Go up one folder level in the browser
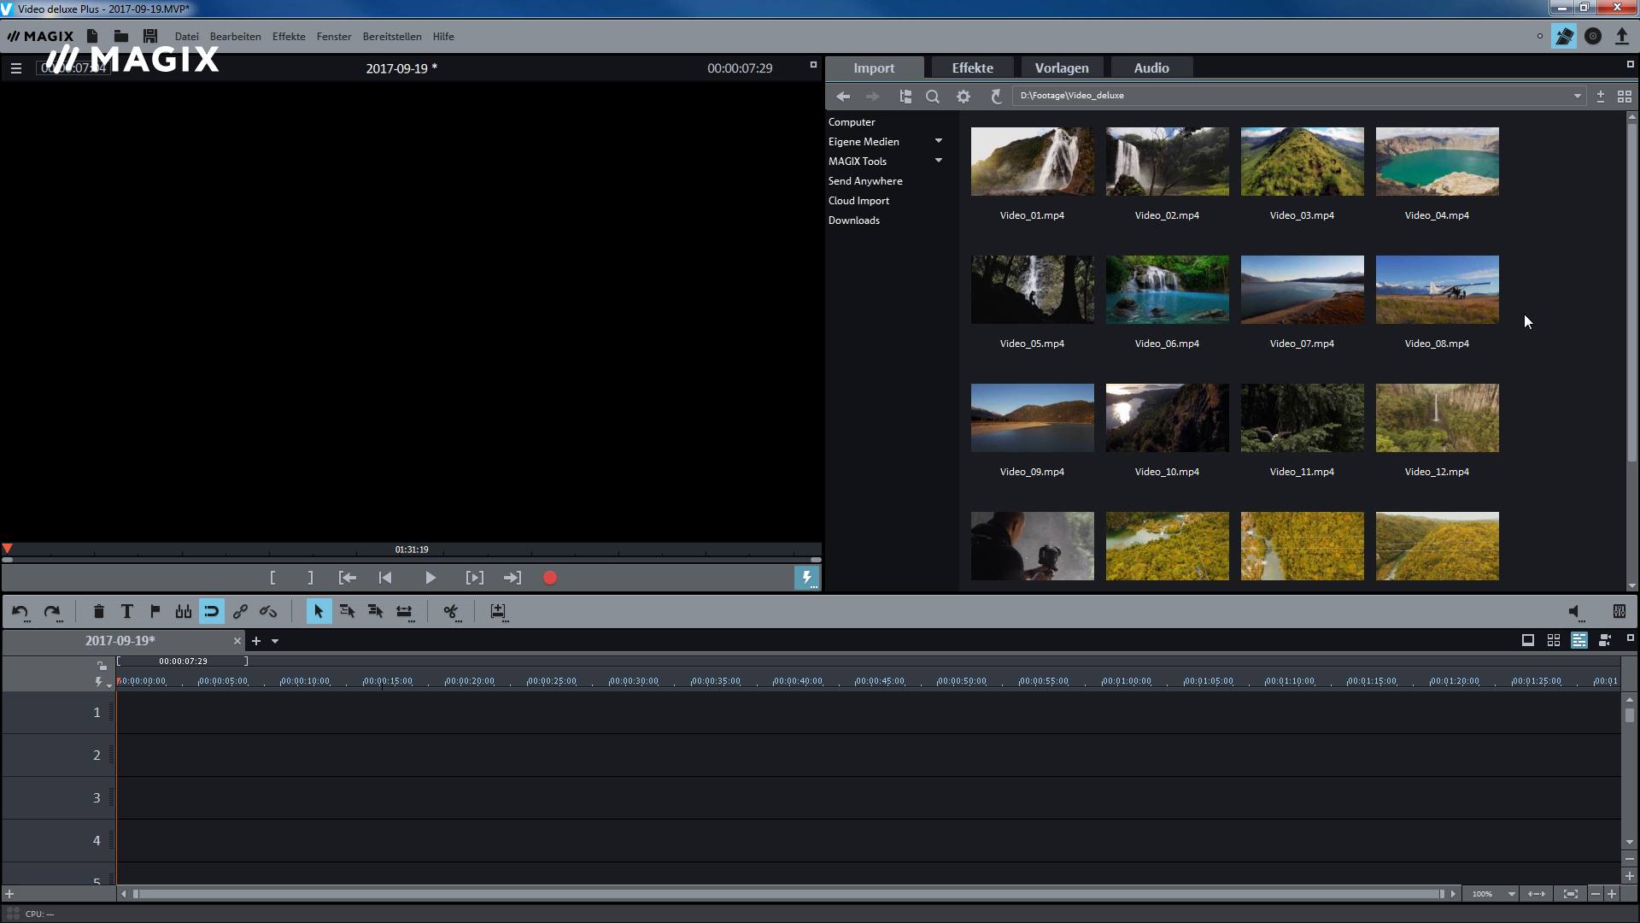This screenshot has height=923, width=1640. coord(995,97)
